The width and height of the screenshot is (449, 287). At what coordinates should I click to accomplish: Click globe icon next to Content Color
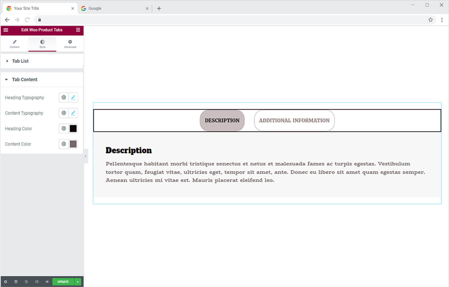[64, 144]
